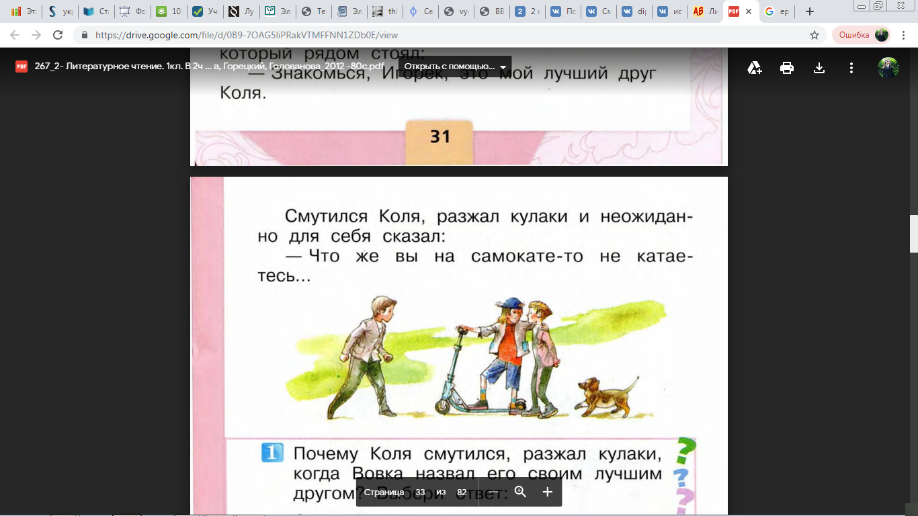
Task: Click the magnifier zoom reset icon
Action: point(519,492)
